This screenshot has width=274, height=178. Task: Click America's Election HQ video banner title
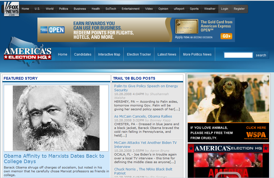pyautogui.click(x=228, y=148)
